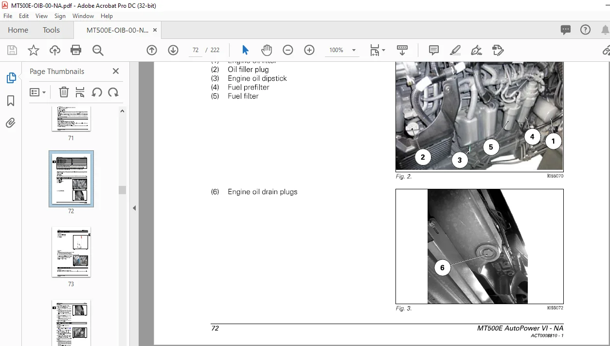Click the sign document pen icon
610x346 pixels.
point(477,50)
